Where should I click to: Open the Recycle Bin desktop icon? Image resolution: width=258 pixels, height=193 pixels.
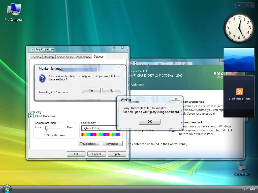pyautogui.click(x=242, y=166)
